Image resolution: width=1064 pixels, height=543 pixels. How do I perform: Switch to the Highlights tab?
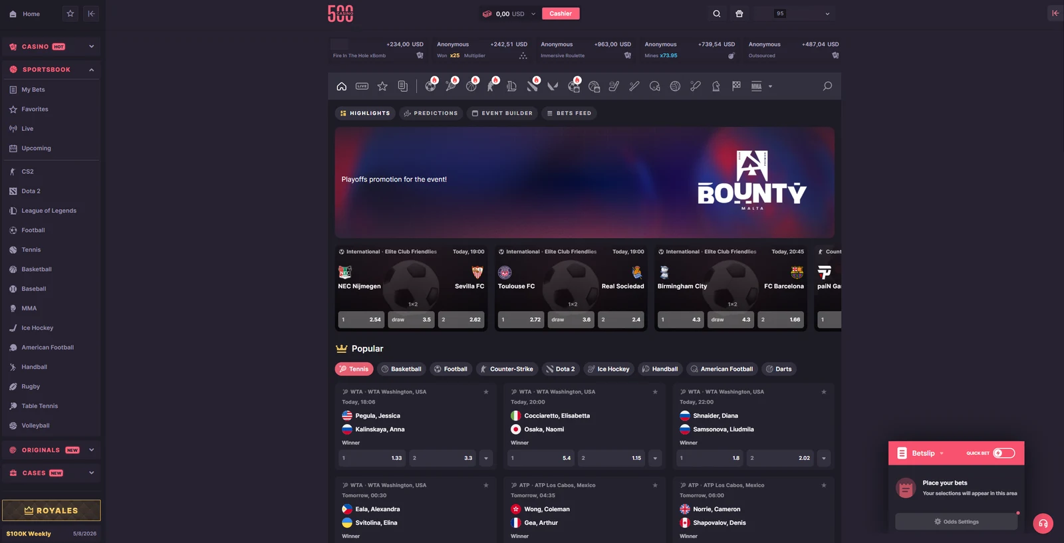point(365,113)
